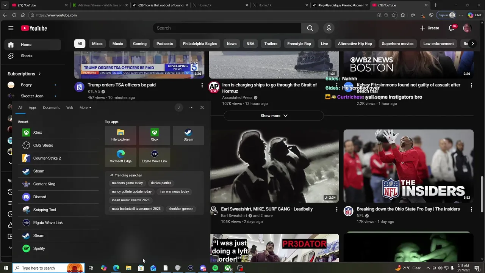Click the YouTube search input field
485x273 pixels.
(x=227, y=28)
